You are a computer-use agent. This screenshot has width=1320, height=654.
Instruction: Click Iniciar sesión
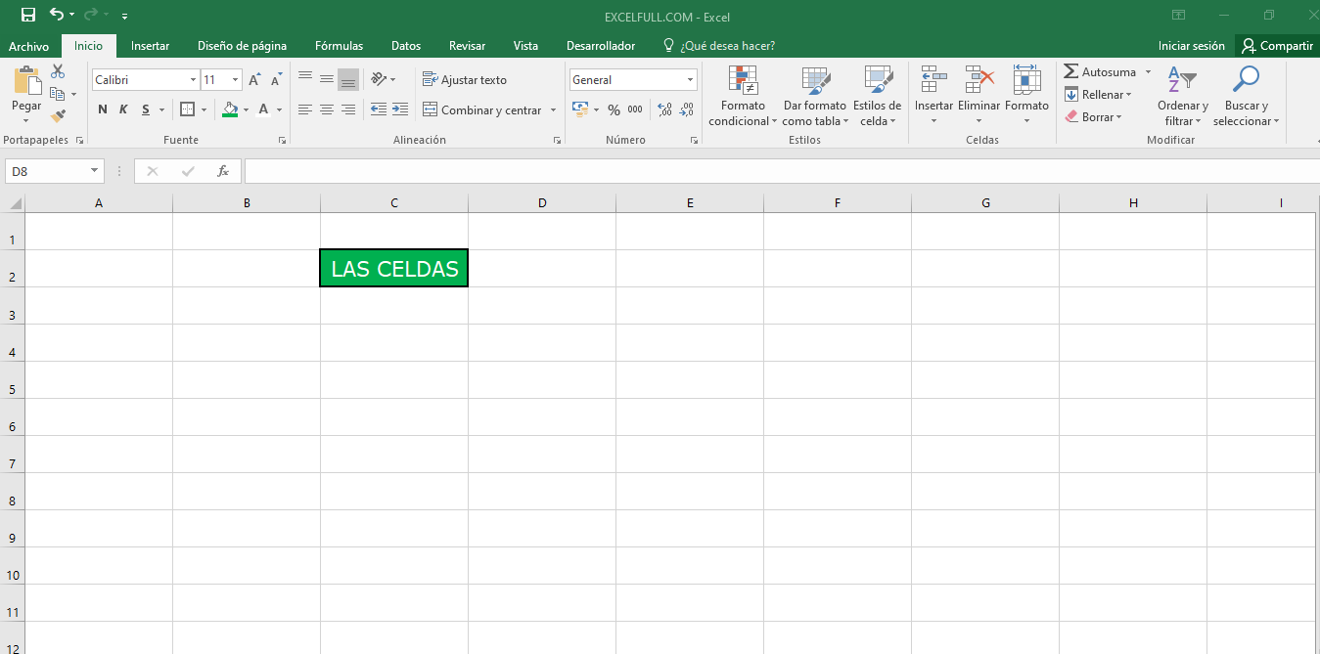(x=1191, y=46)
